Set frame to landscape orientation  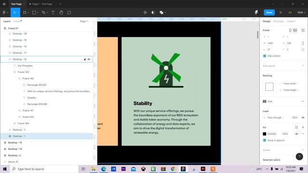point(295,30)
